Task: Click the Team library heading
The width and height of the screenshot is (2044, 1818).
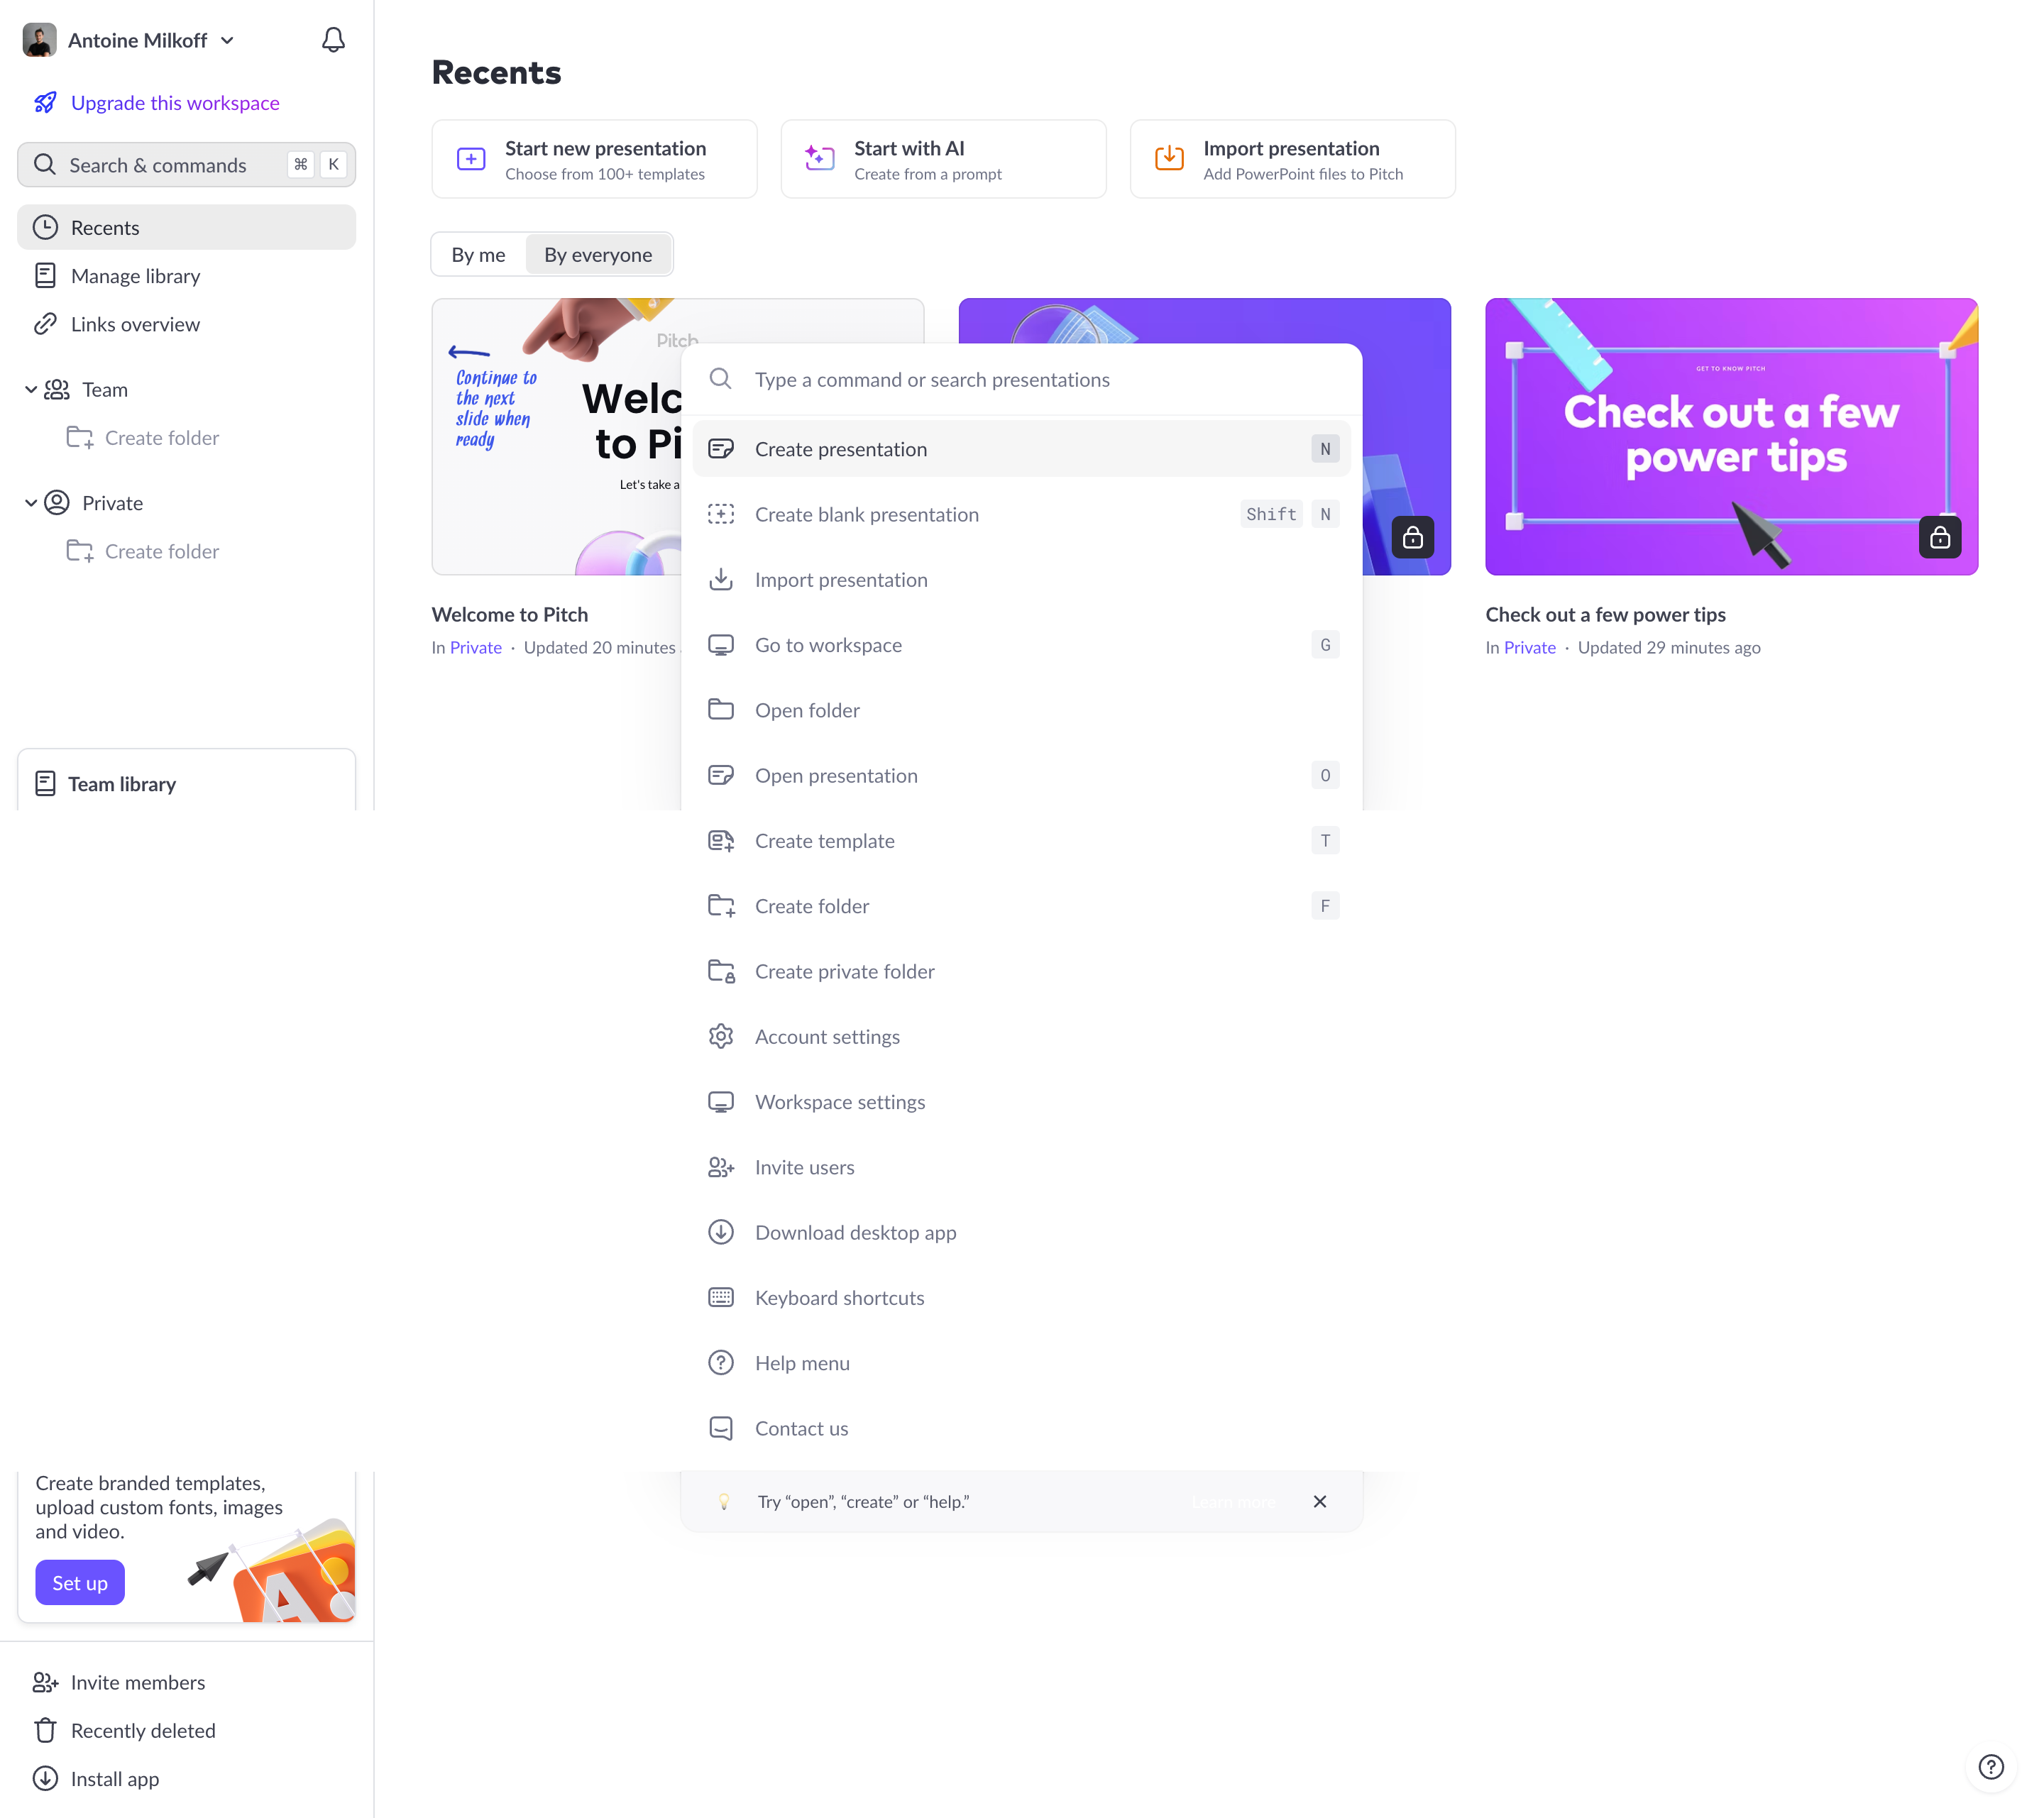Action: click(122, 784)
